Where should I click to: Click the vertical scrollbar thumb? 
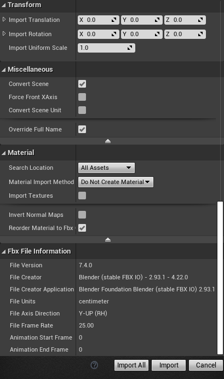[x=220, y=278]
